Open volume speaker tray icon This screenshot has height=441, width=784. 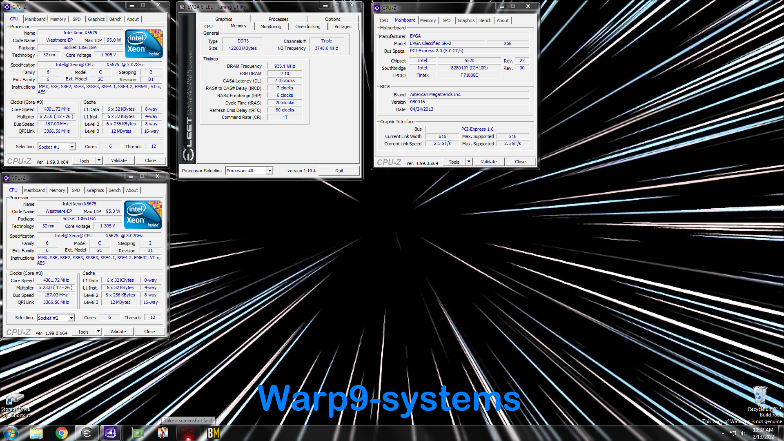click(x=743, y=433)
